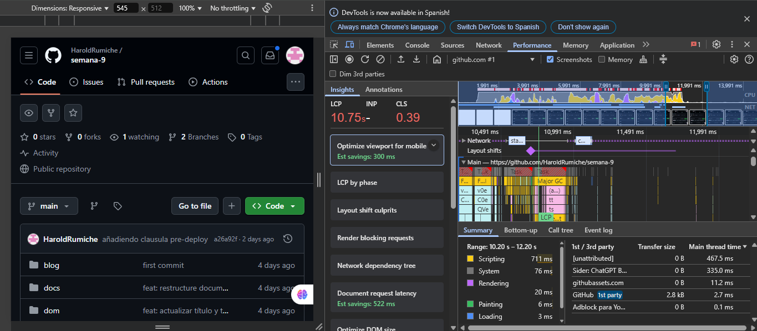
Task: Uncheck the Screenshots checkbox
Action: [x=550, y=60]
